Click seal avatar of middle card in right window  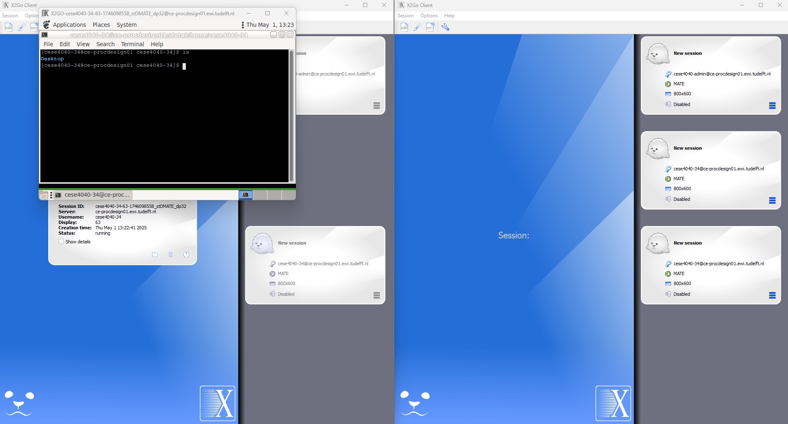click(x=658, y=148)
